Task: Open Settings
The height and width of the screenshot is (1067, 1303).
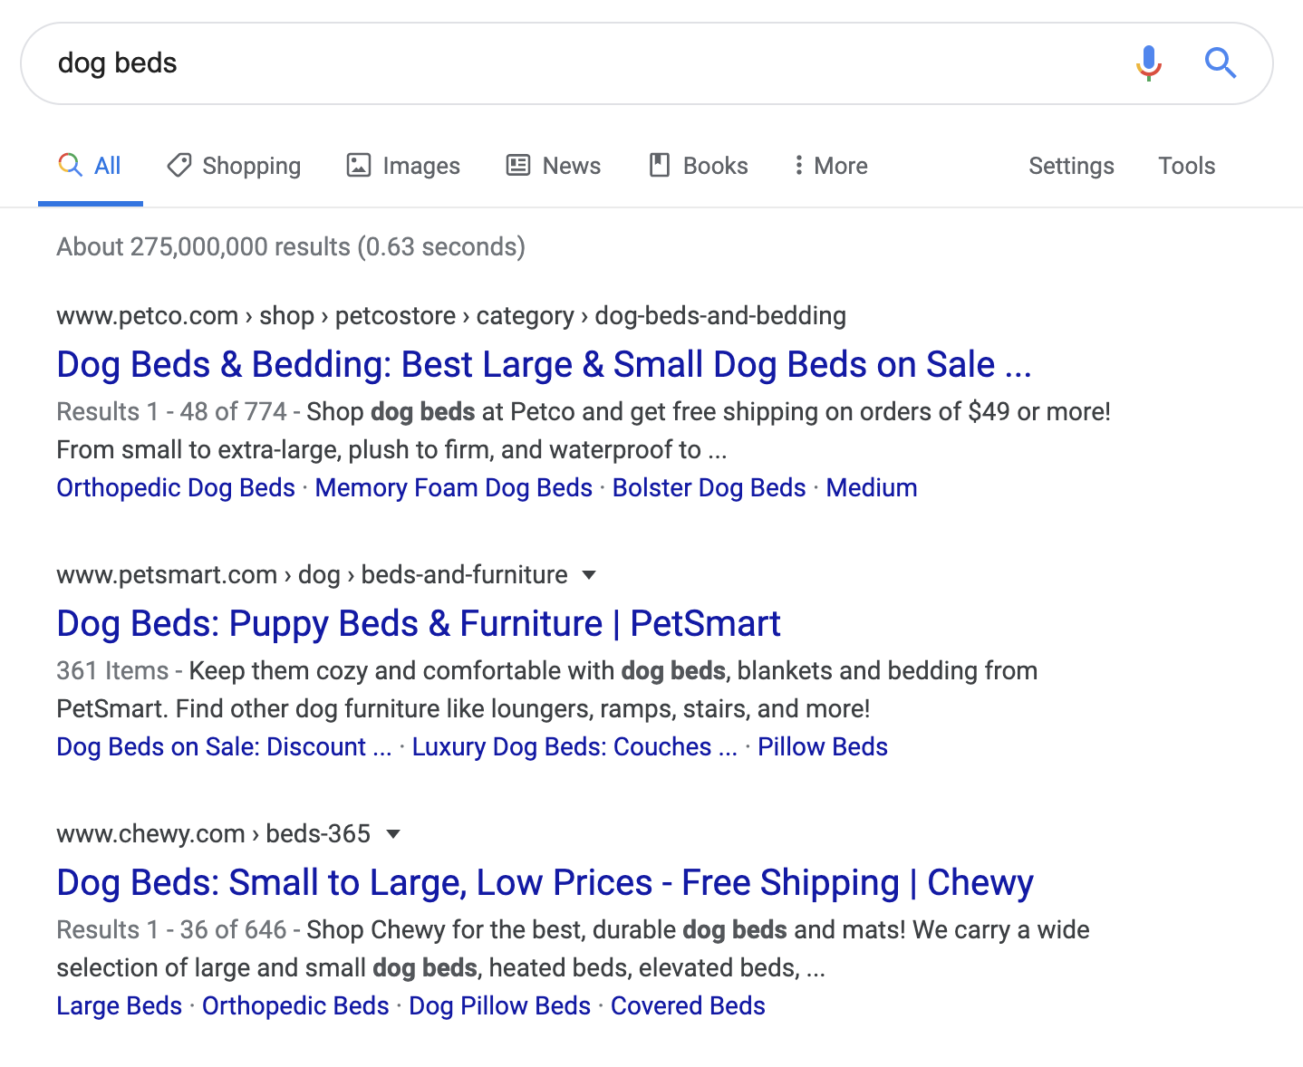Action: [x=1071, y=166]
